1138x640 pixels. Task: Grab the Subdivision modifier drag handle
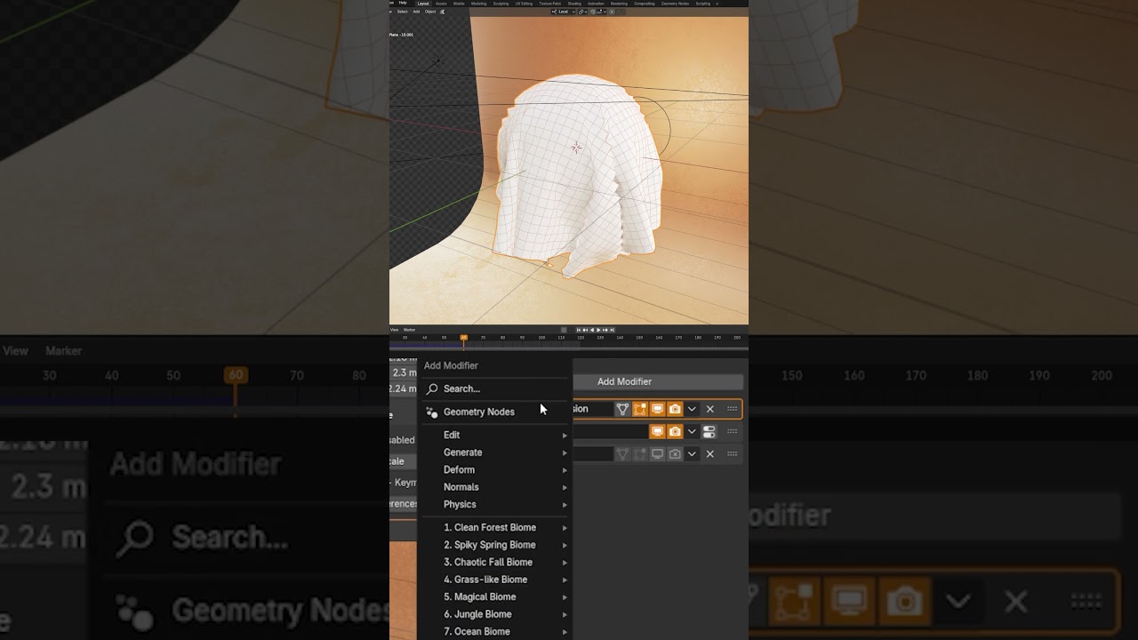tap(732, 409)
